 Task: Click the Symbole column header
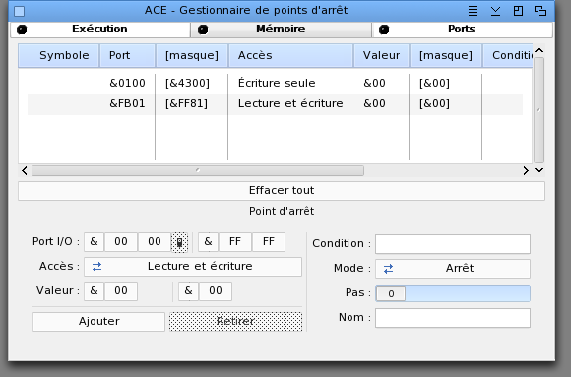[59, 55]
